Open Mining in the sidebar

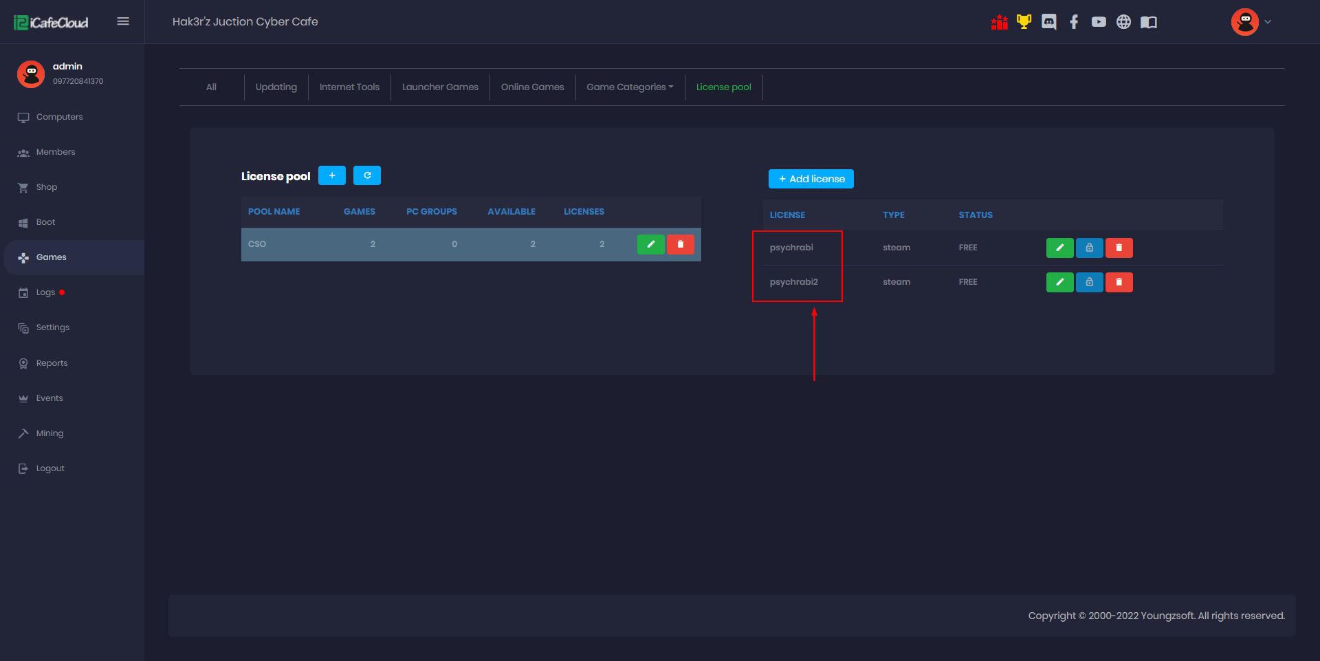72,433
